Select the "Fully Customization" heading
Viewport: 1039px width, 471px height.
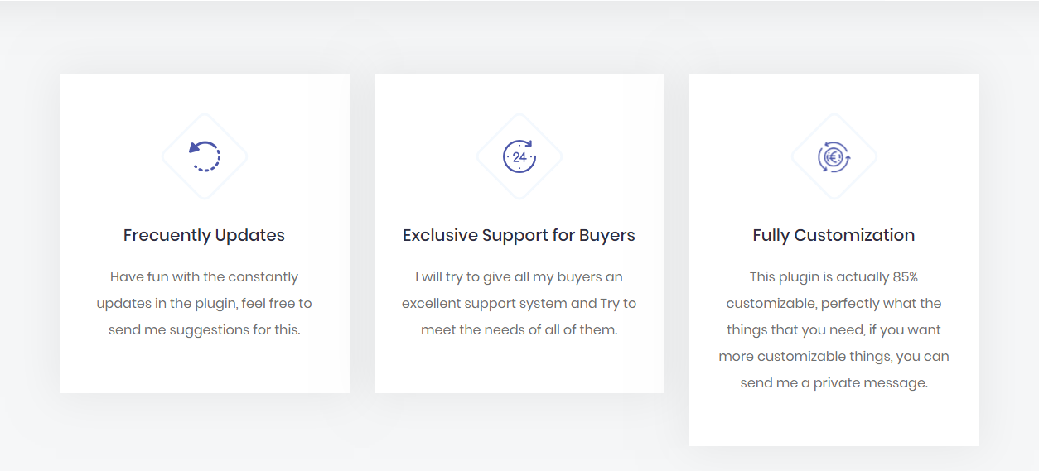(x=834, y=235)
